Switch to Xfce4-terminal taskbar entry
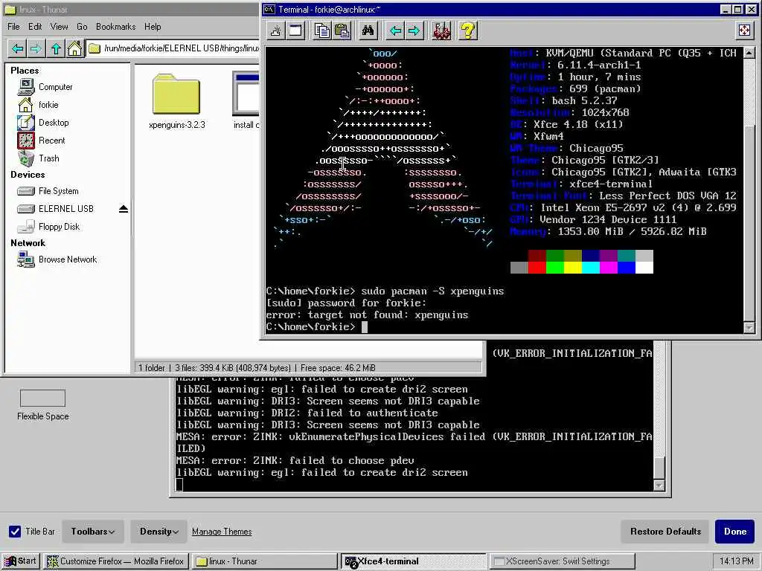This screenshot has width=762, height=571. [x=414, y=561]
